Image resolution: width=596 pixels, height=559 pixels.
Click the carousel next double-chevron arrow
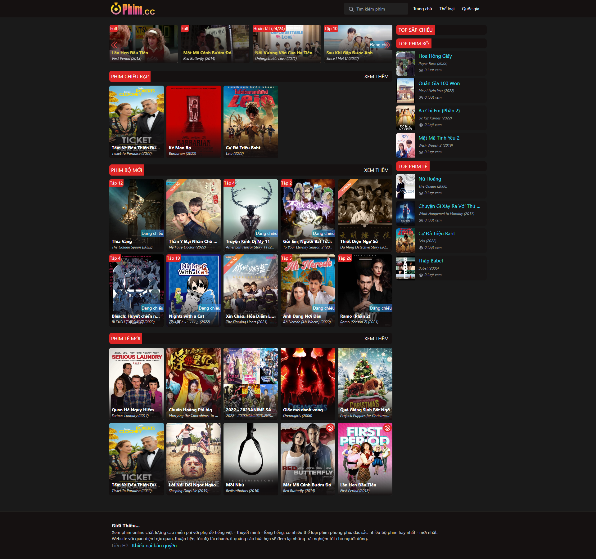[x=387, y=45]
